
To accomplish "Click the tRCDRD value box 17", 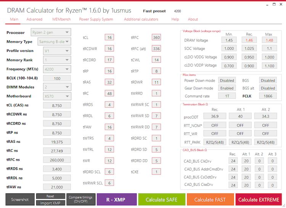I will coord(109,60).
